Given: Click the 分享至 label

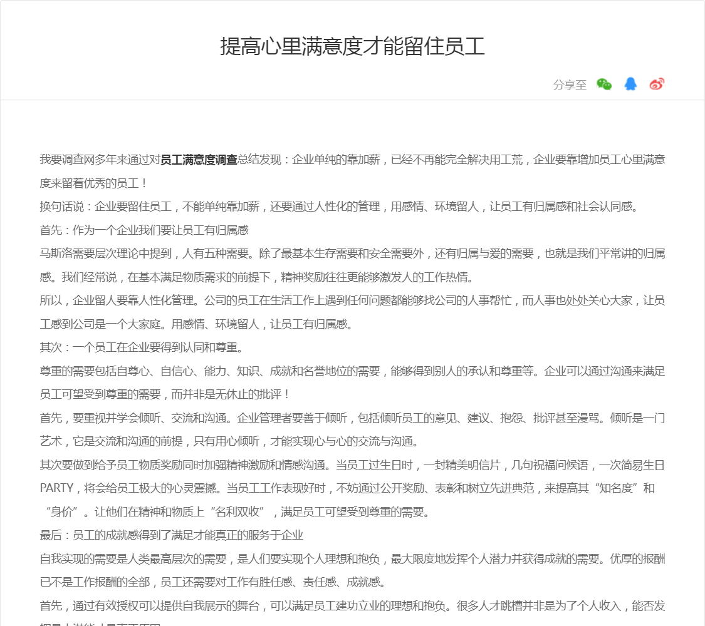Looking at the screenshot, I should coord(570,85).
